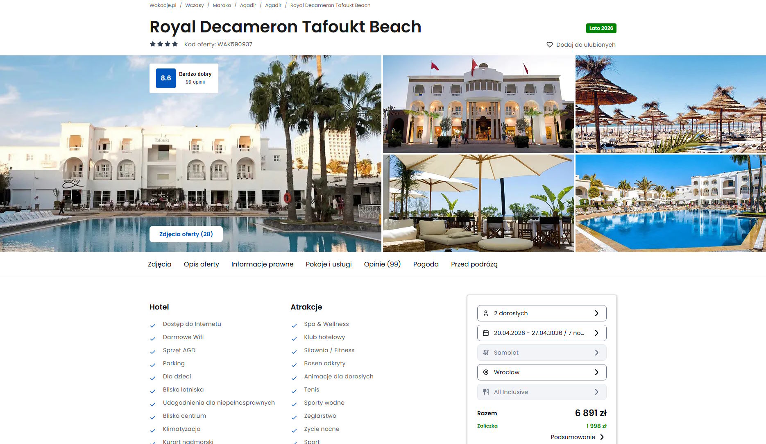Click the four-star hotel rating icons

tap(164, 44)
